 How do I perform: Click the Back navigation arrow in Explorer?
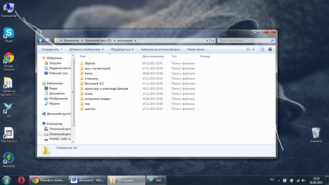[x=41, y=41]
